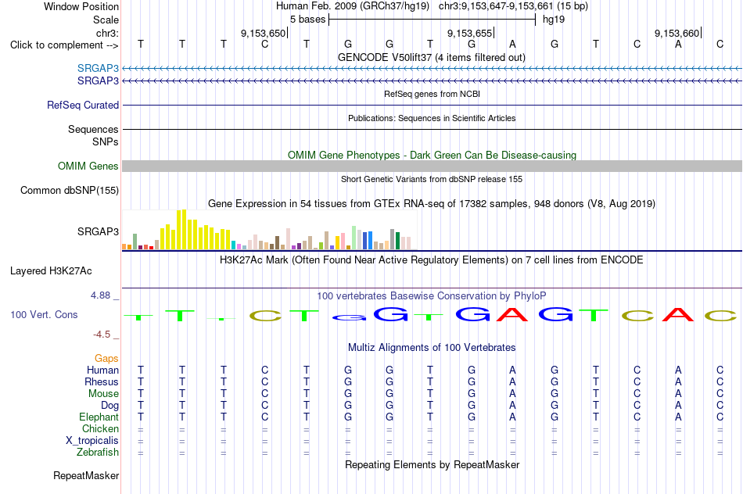This screenshot has width=743, height=494.
Task: Click the light blue SRGAP3 transcript arrow line
Action: pos(433,69)
